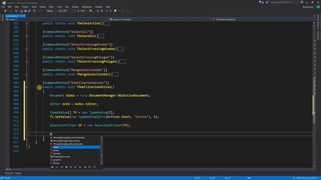
Task: Click the IntelliSense list scroll-down arrow
Action: 101,163
